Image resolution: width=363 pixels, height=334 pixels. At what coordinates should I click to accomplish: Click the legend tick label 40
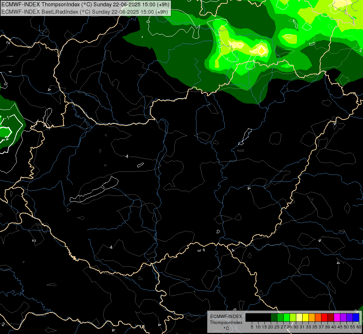click(x=334, y=327)
